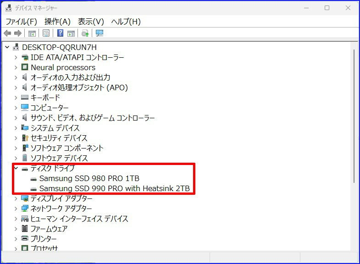
Task: Expand the ソフトウェア デバイス node
Action: click(x=16, y=158)
